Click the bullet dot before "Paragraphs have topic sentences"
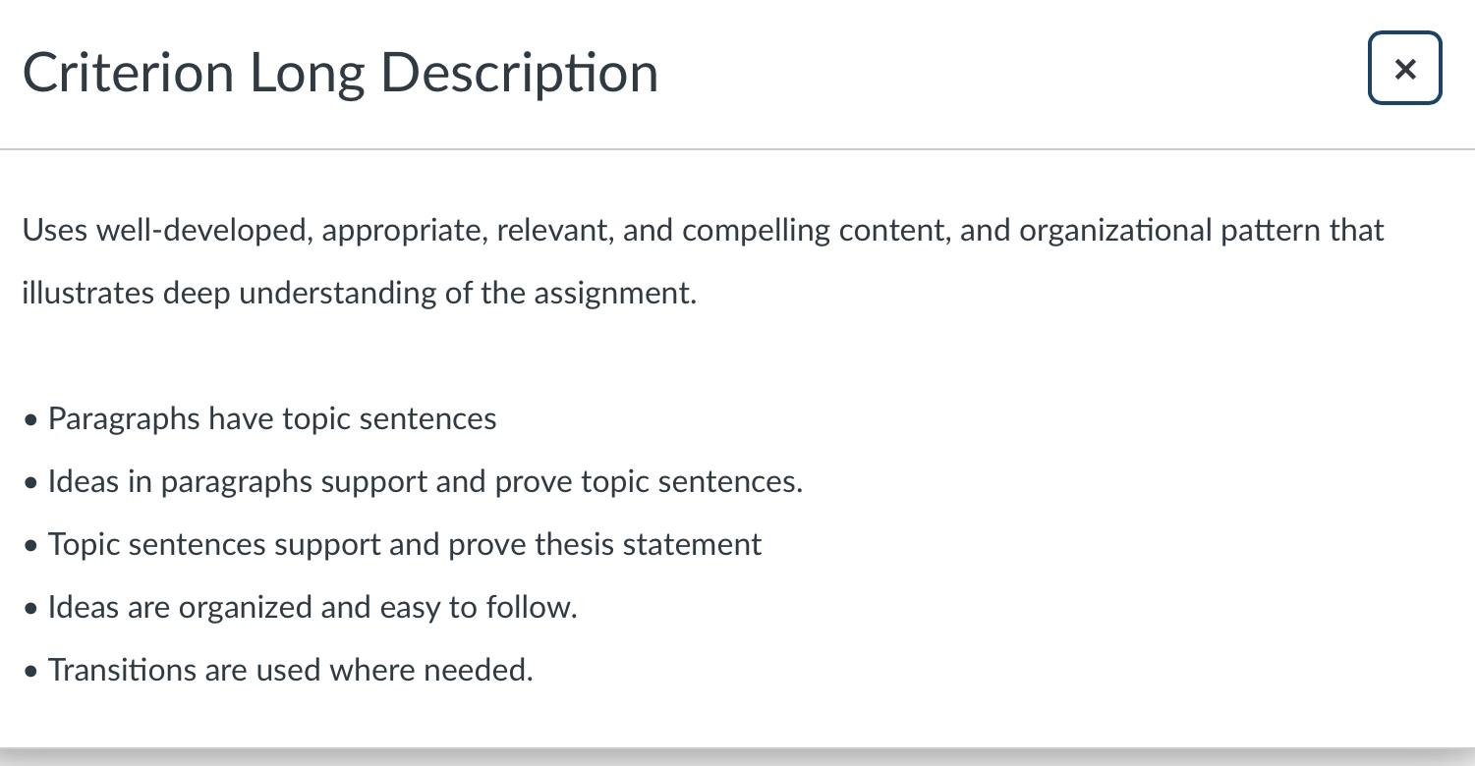 click(x=32, y=421)
